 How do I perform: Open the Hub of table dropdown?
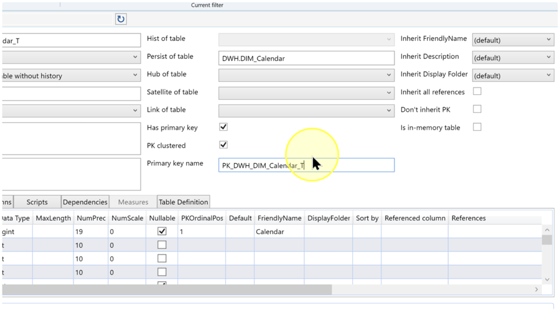pos(306,75)
